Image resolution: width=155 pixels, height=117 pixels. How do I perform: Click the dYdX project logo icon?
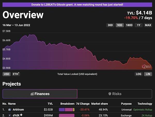(x=10, y=115)
